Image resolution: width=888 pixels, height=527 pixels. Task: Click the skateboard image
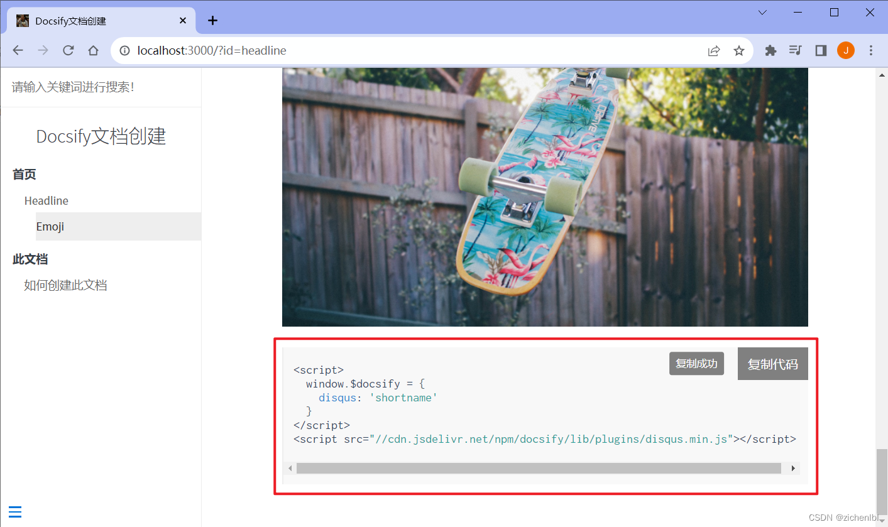pos(545,197)
